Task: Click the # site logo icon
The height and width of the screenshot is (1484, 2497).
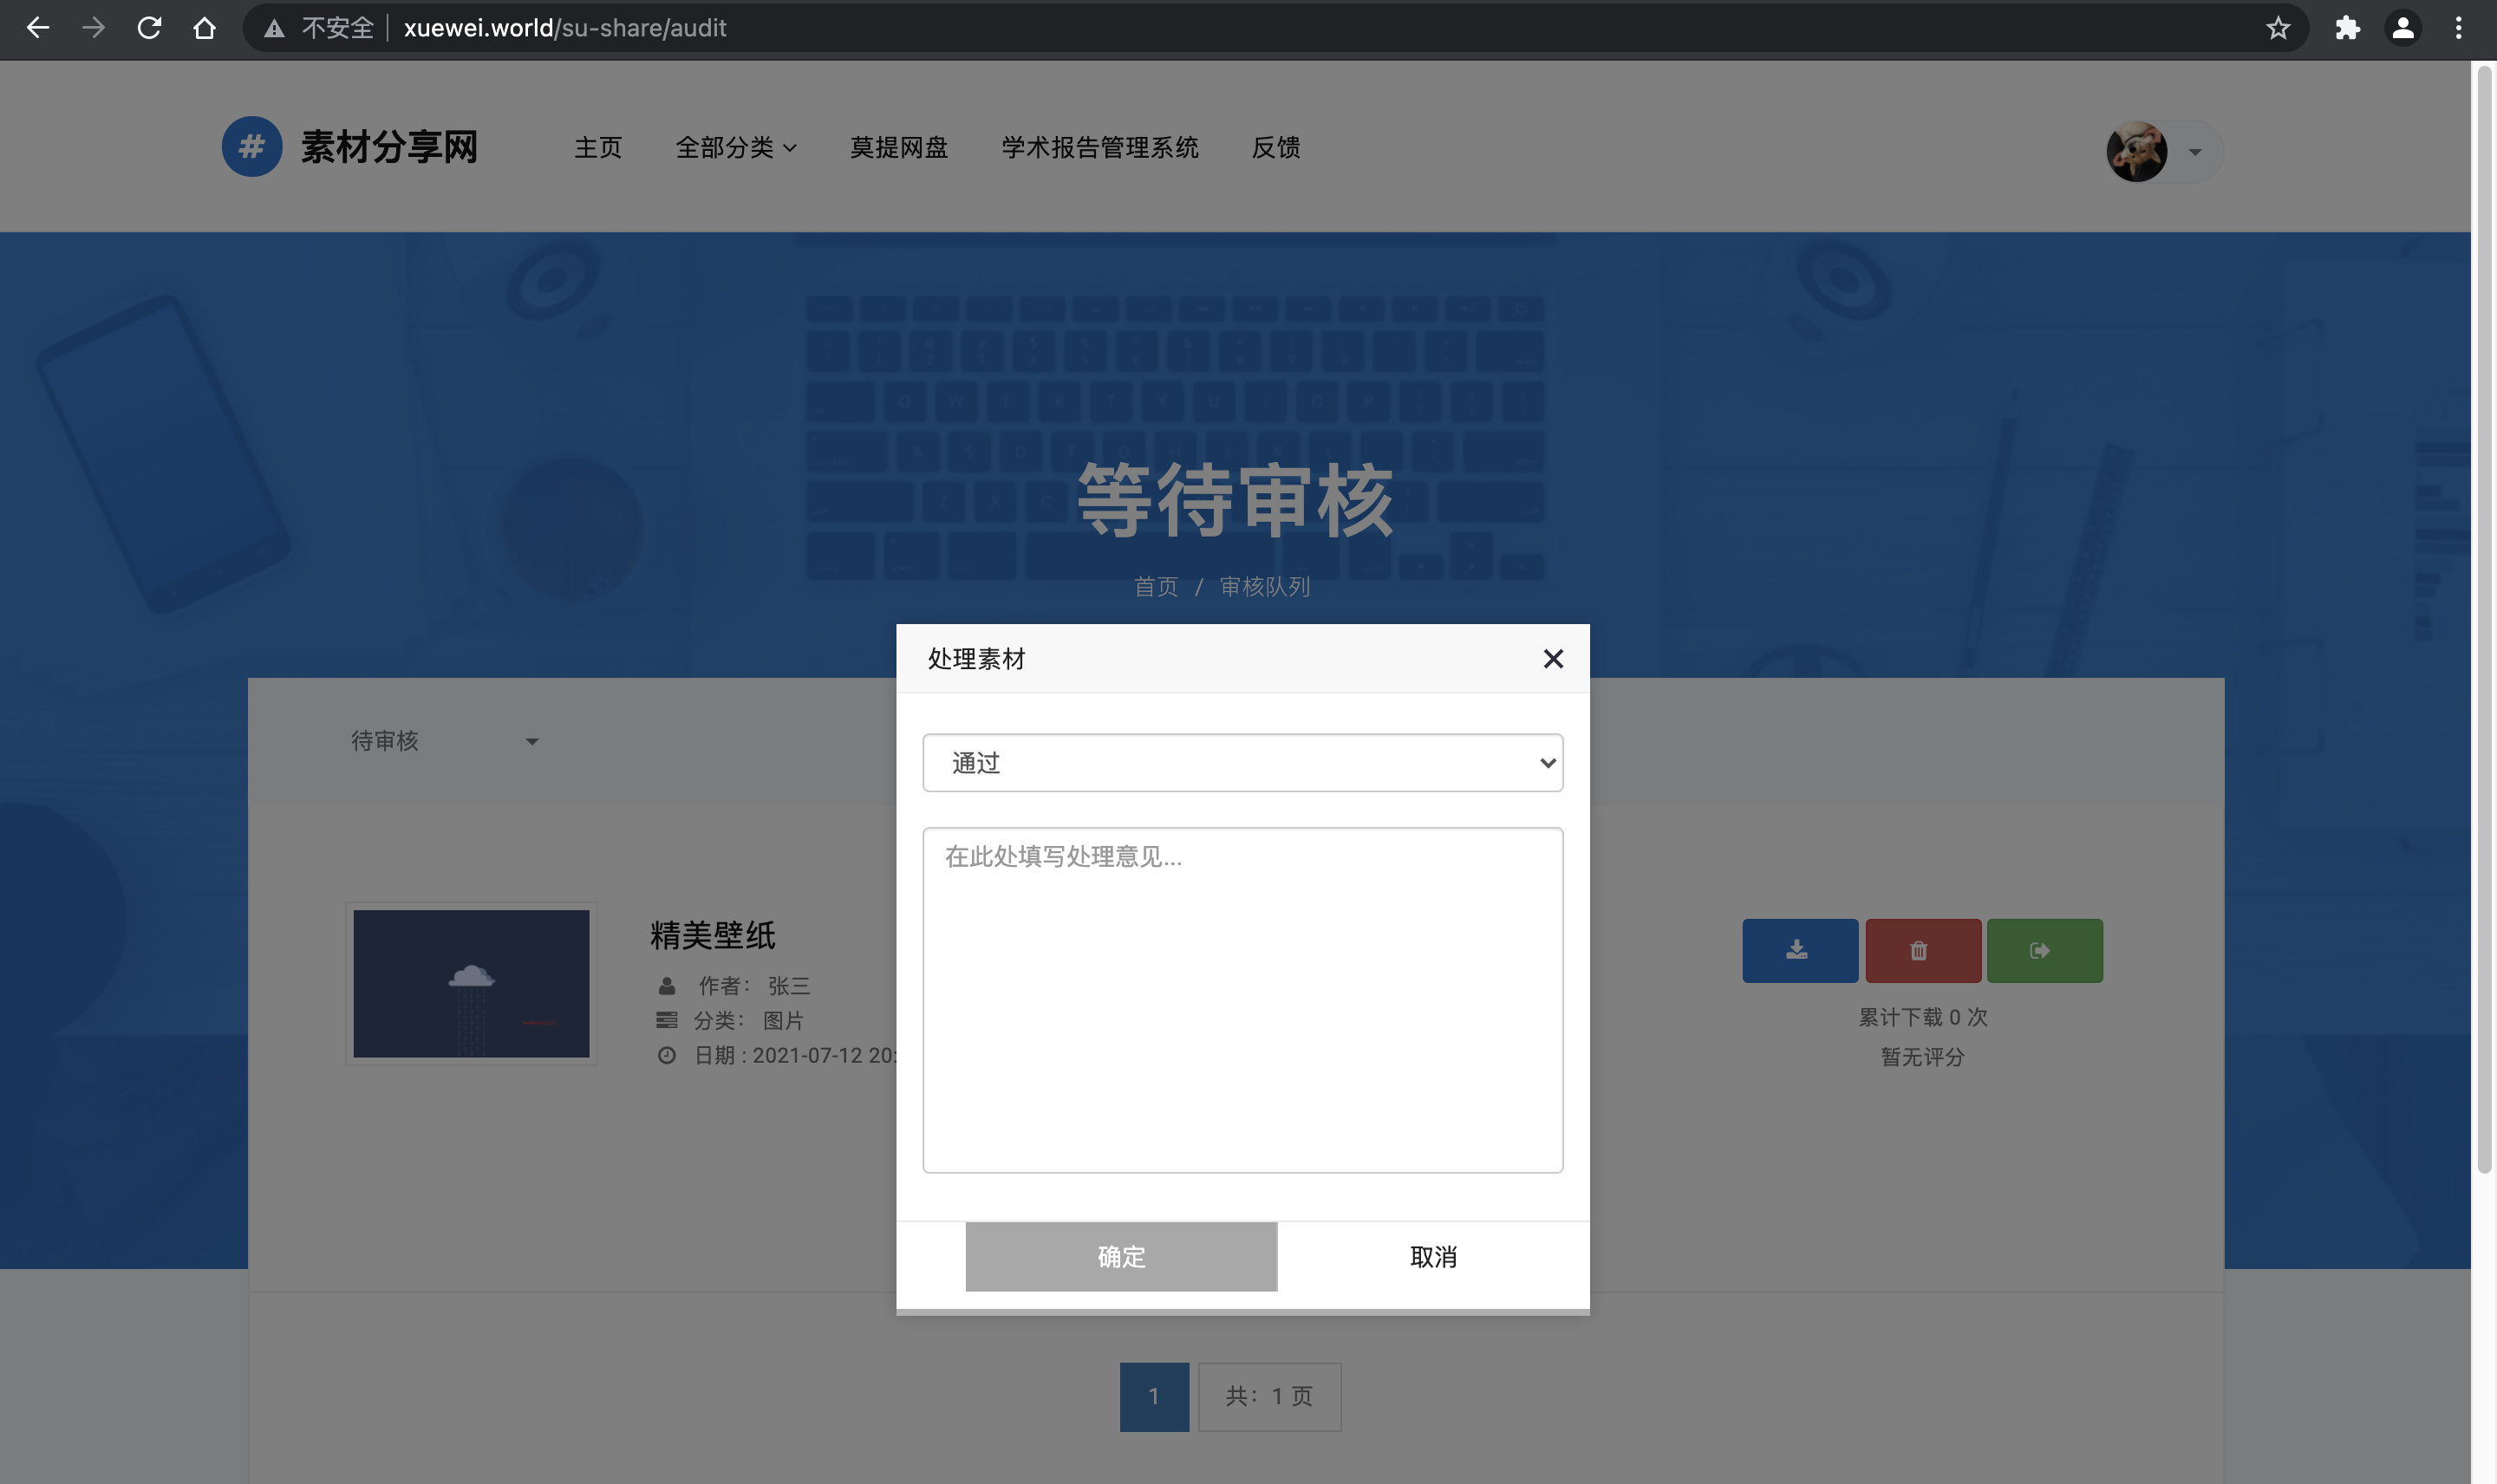Action: pos(251,147)
